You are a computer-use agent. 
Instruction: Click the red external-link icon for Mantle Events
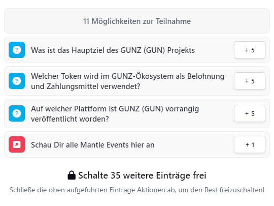pos(17,144)
